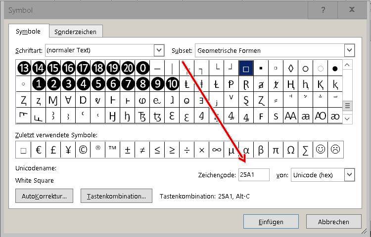Select the black circle symbol
The width and height of the screenshot is (371, 237).
335,69
